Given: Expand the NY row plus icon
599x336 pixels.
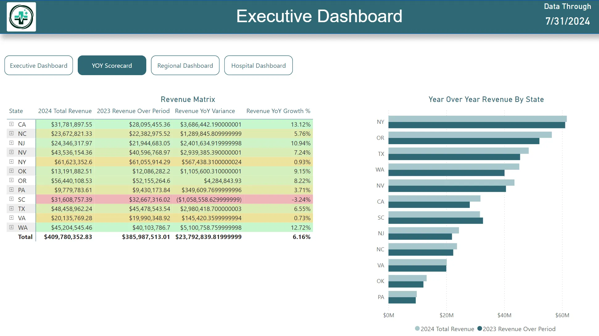Looking at the screenshot, I should pyautogui.click(x=11, y=162).
